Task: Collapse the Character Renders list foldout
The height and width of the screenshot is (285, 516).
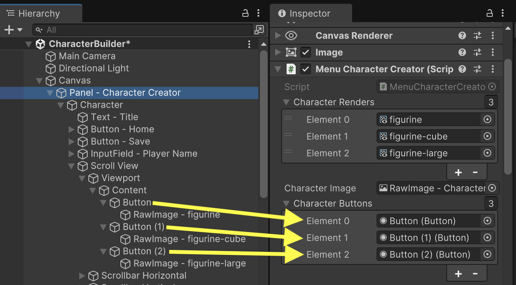Action: 286,102
